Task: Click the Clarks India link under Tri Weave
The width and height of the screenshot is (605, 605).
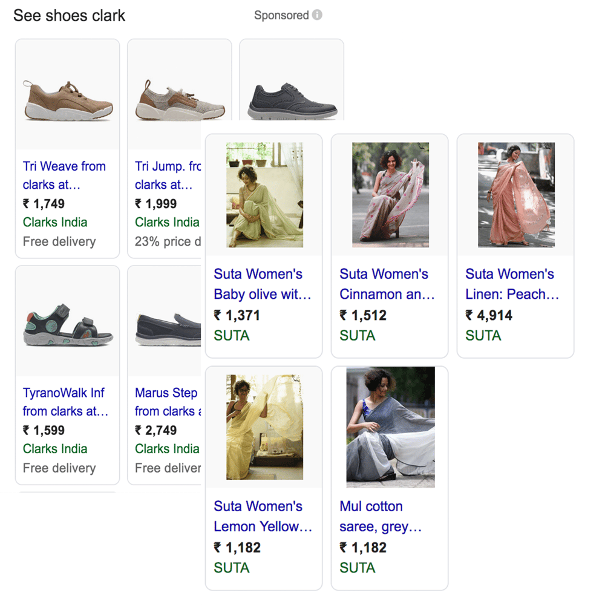Action: point(55,222)
